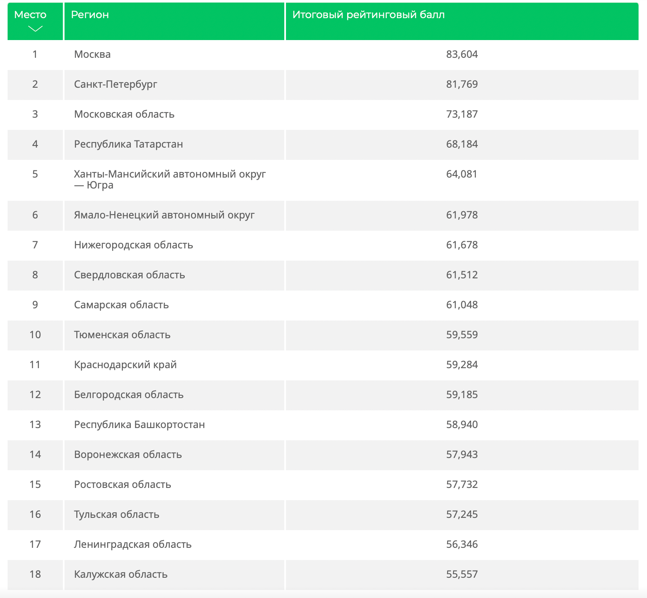Screen dimensions: 647x598
Task: Select the Ростовская область cell
Action: [x=174, y=485]
